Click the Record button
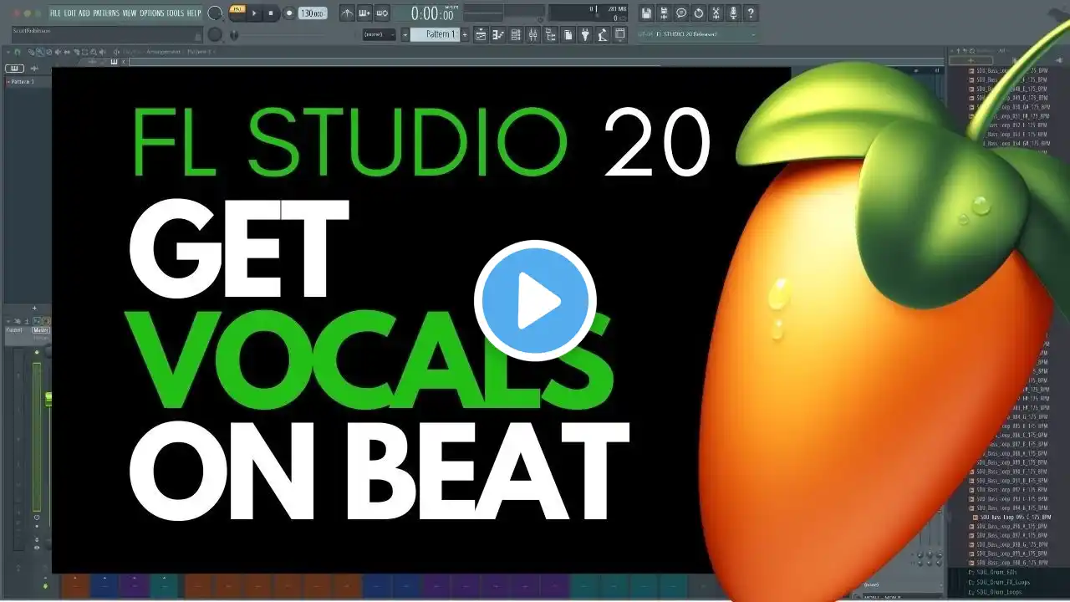 tap(288, 13)
